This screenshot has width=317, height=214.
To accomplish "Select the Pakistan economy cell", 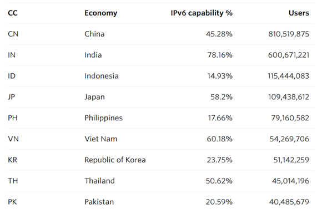I will point(99,202).
